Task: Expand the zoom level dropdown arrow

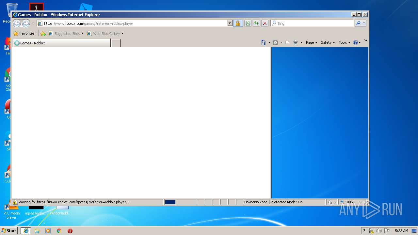Action: click(x=360, y=202)
